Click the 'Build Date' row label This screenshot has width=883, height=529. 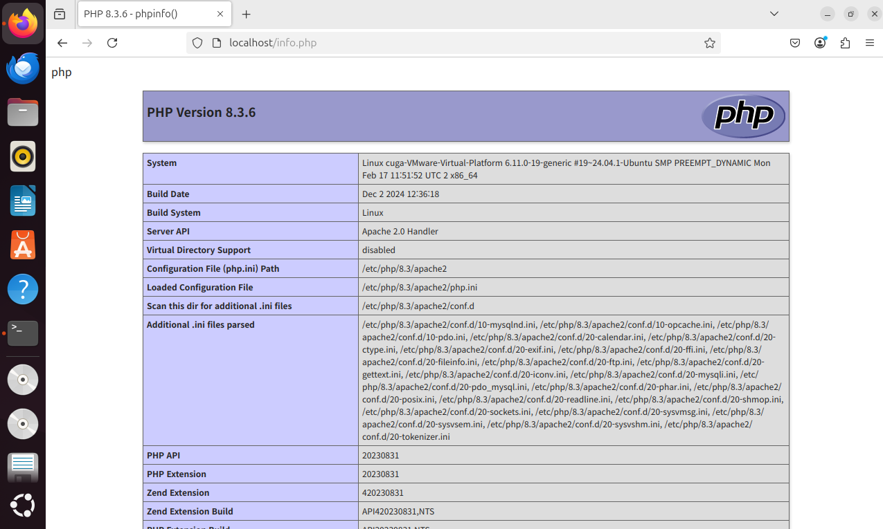[168, 194]
